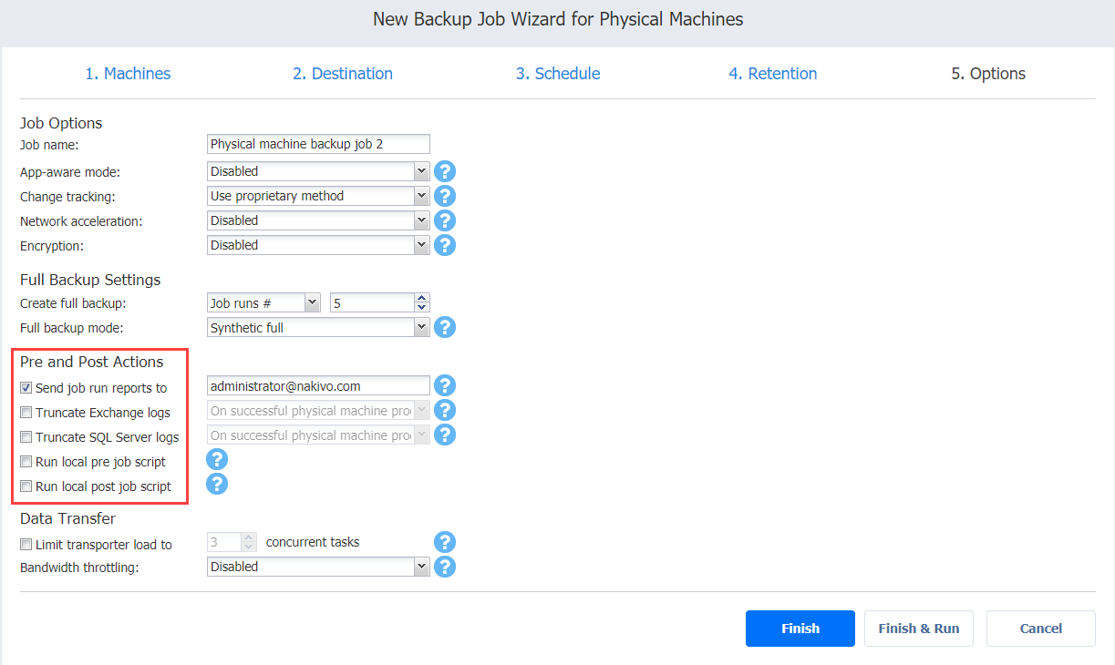The image size is (1115, 665).
Task: Go to step 1. Machines
Action: point(128,74)
